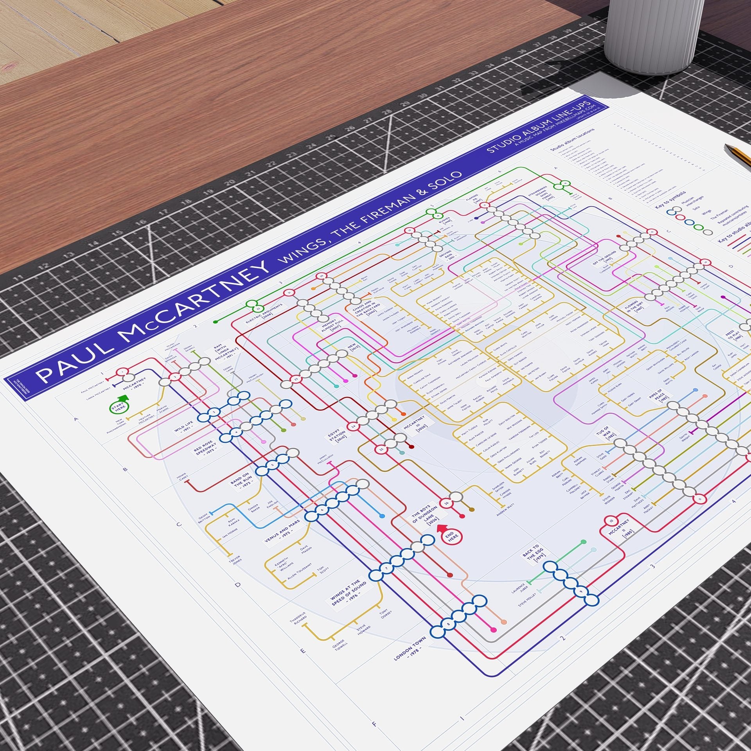Select red station circle number 21

290,293
